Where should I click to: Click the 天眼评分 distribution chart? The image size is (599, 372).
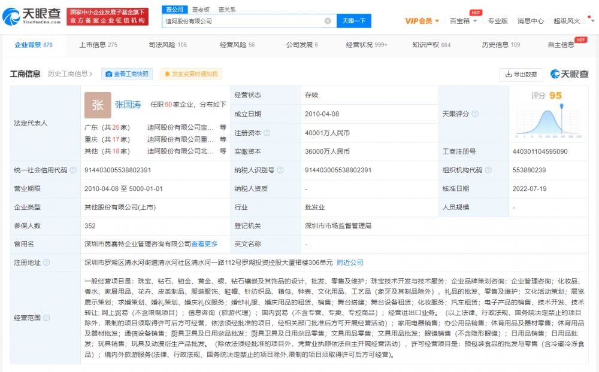tap(549, 121)
